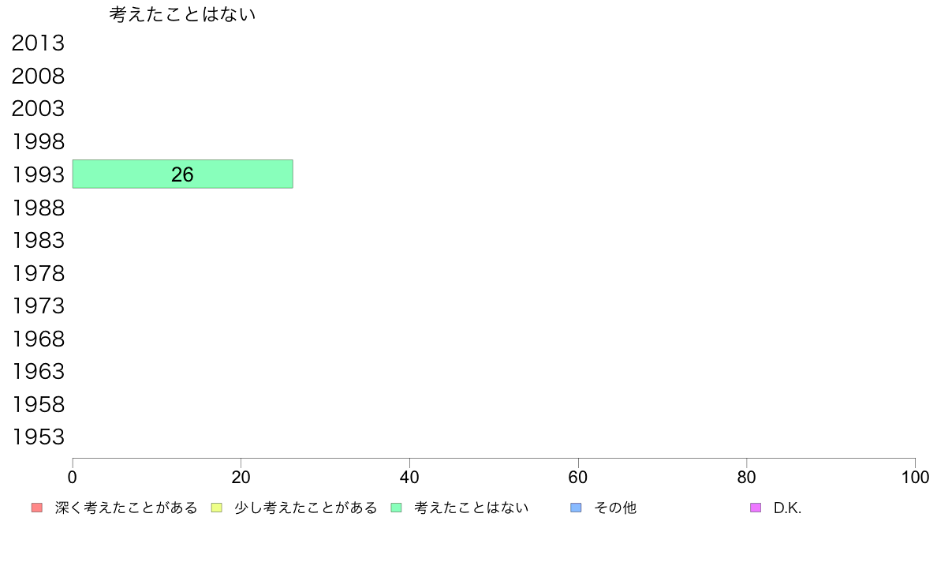Screen dimensions: 937x581
Task: Click the 考えたことはない chart title
Action: 182,14
